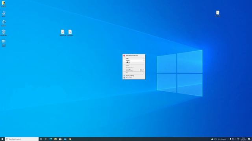Click the Display settings monitor icon
This screenshot has width=252, height=141.
pos(124,76)
